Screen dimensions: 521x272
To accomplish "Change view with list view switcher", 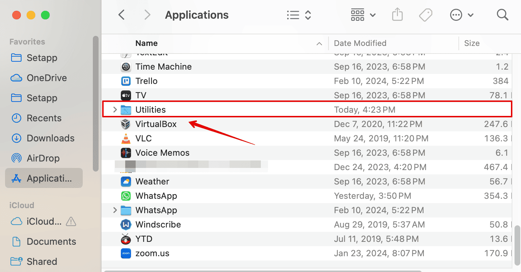I will click(299, 15).
